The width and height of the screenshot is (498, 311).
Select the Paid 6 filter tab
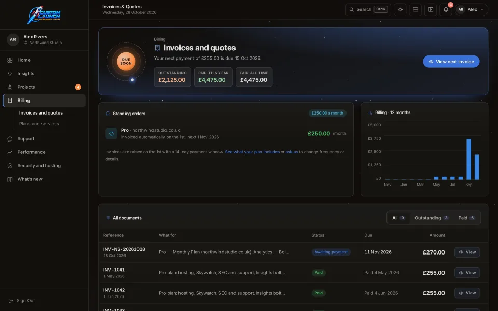coord(466,218)
